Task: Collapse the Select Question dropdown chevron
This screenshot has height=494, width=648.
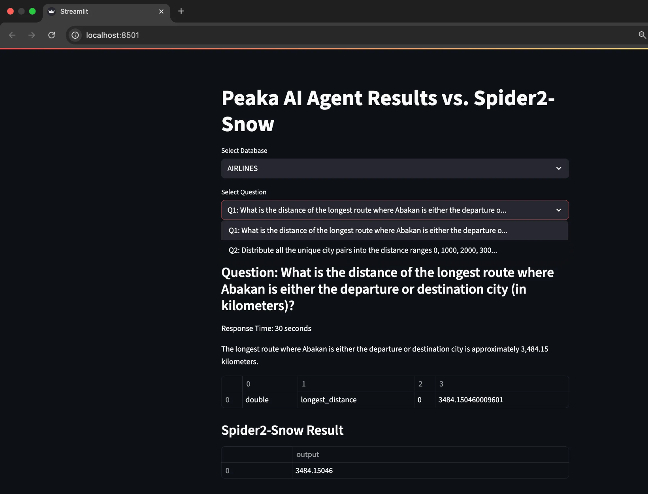Action: click(x=559, y=210)
